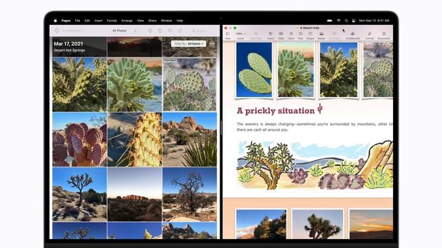Click the info icon in Photos toolbar

[x=150, y=30]
